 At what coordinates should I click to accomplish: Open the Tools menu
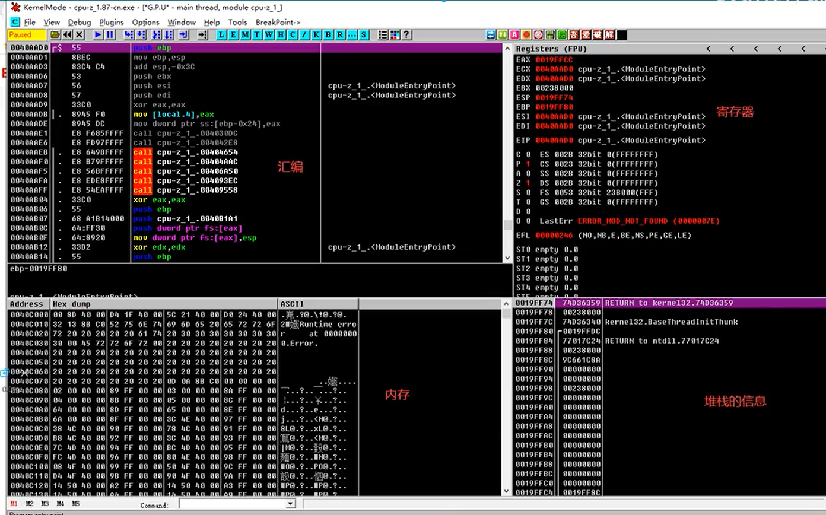point(238,22)
